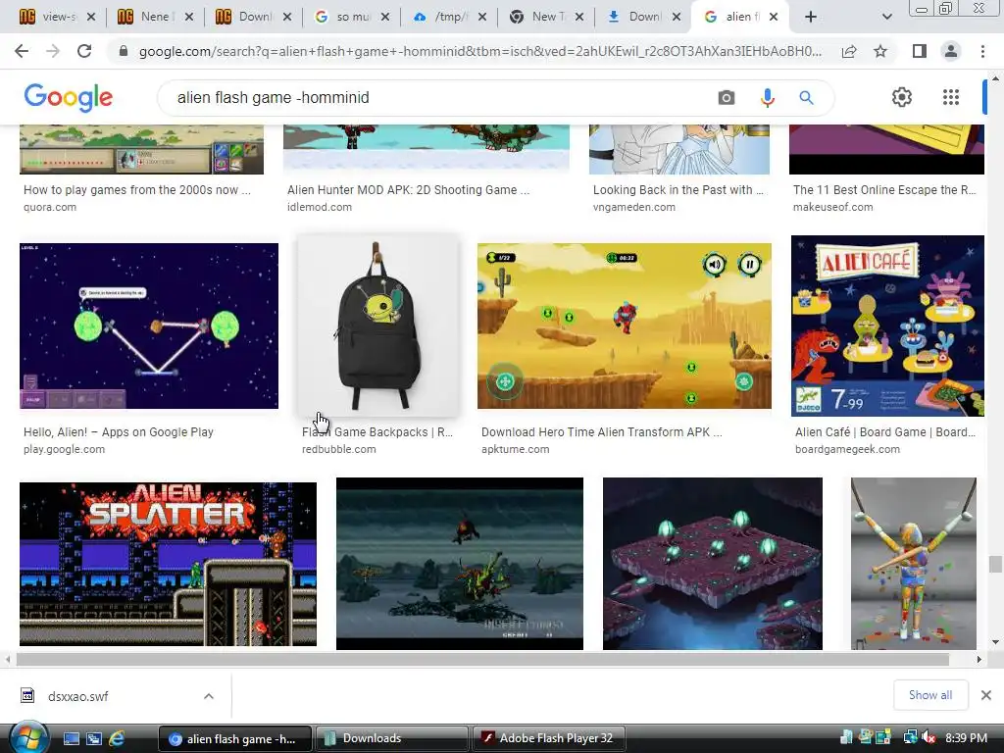Go back to the previous page
Viewport: 1004px width, 753px height.
pos(22,51)
